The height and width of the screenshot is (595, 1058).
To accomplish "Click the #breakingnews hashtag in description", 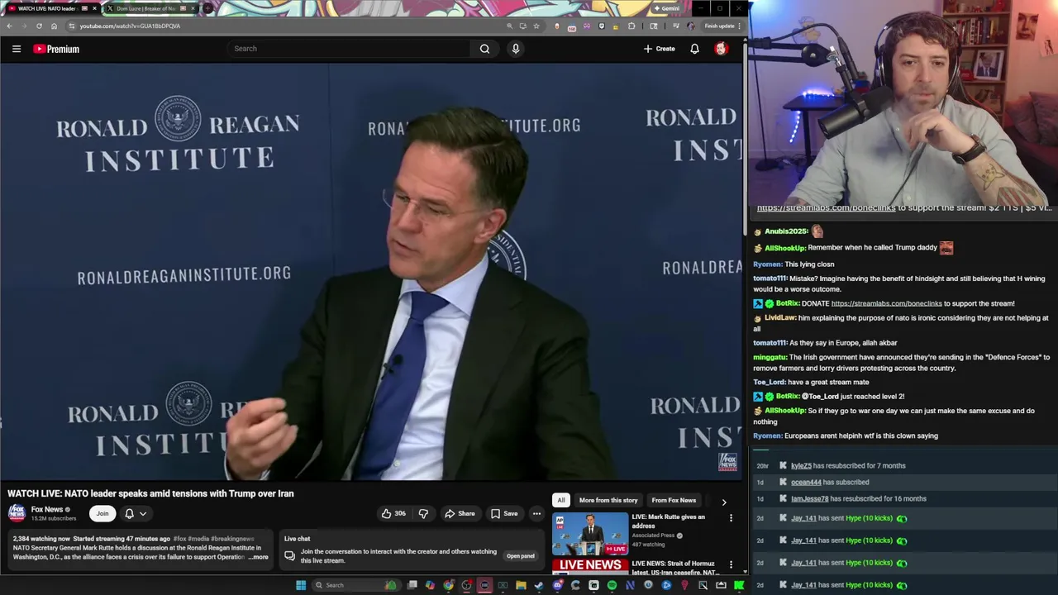I will (x=232, y=539).
